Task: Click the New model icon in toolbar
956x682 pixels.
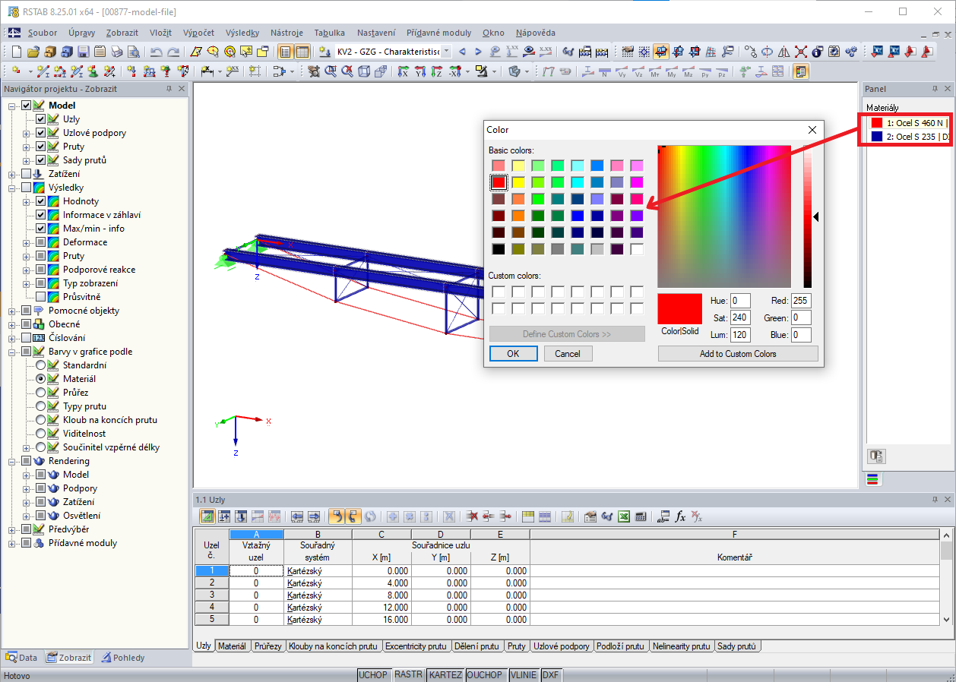Action: pos(17,52)
